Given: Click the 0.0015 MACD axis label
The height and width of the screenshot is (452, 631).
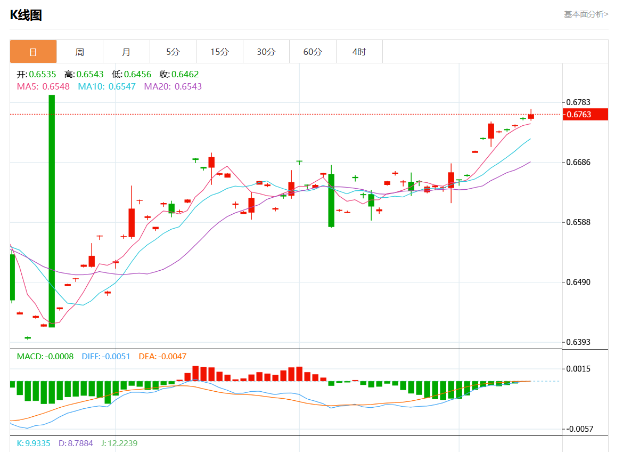Looking at the screenshot, I should pos(578,369).
